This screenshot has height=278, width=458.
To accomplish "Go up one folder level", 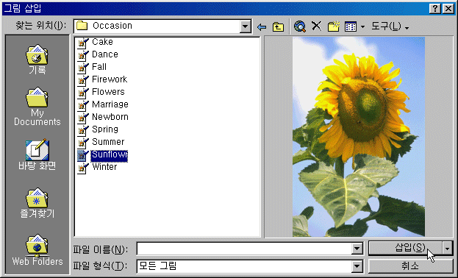I will 278,27.
